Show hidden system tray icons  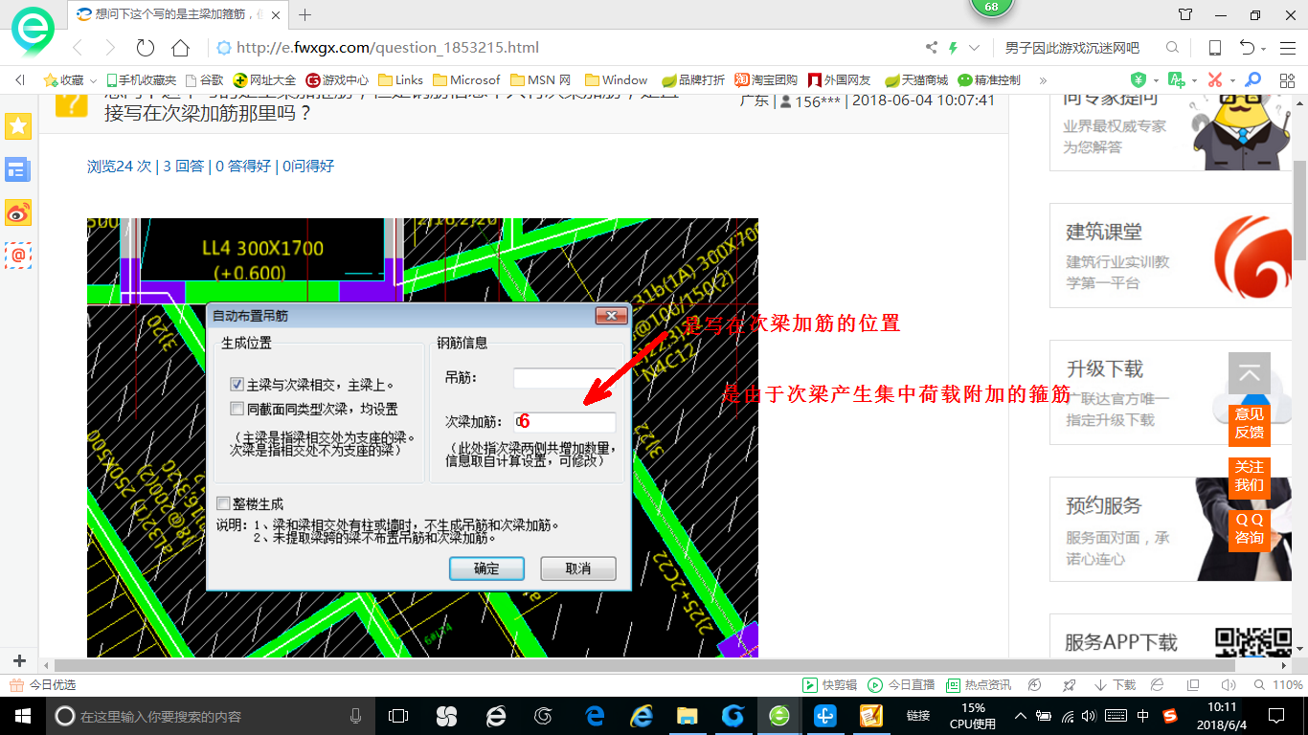(1021, 716)
